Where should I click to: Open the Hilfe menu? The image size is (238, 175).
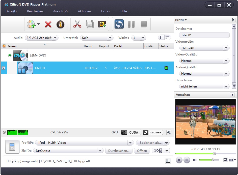pyautogui.click(x=124, y=11)
